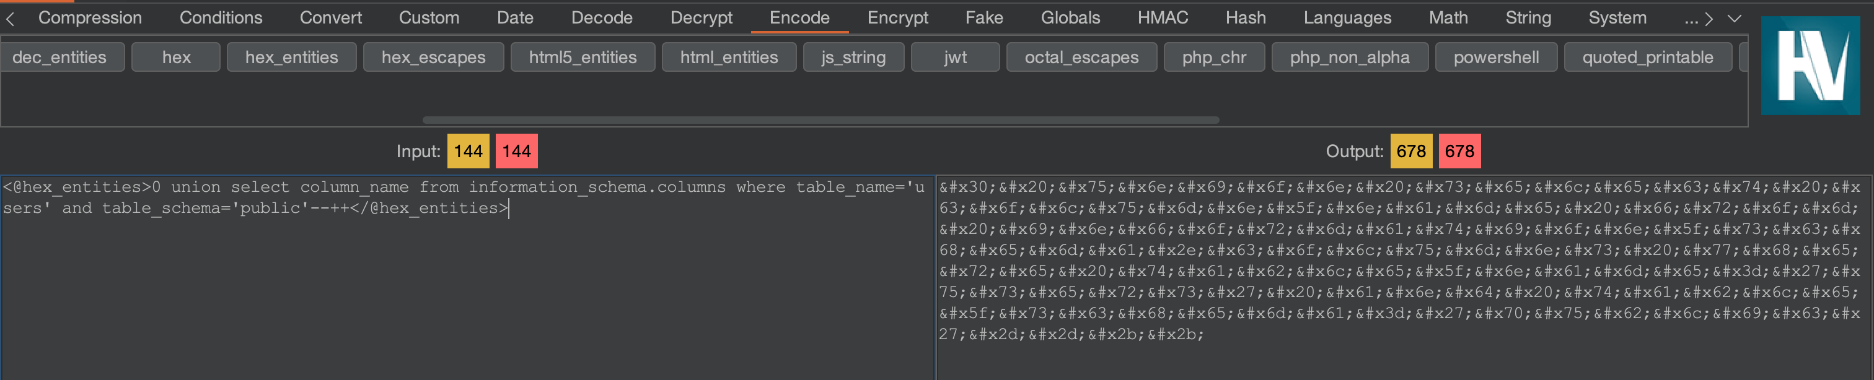
Task: Focus the input text area with SQL payload
Action: (x=465, y=291)
